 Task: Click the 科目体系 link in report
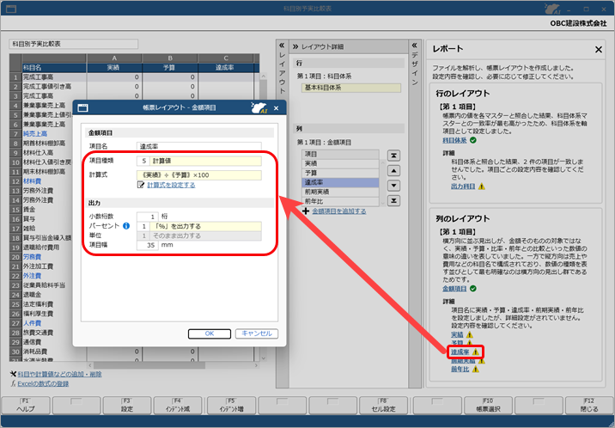(x=454, y=140)
